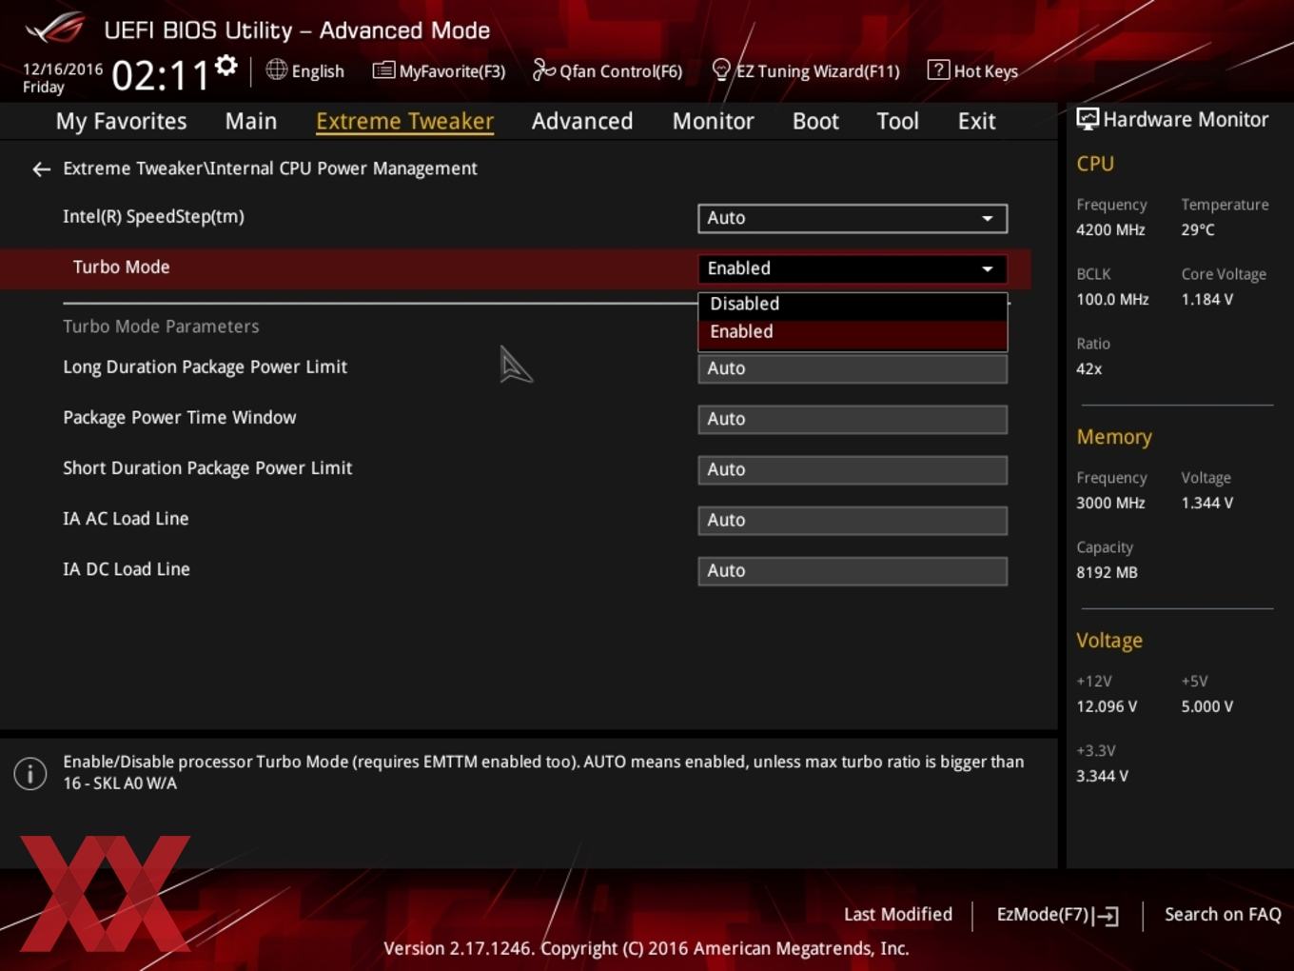Click the Extreme Tweaker breadcrumb path text
This screenshot has width=1294, height=971.
coord(270,168)
